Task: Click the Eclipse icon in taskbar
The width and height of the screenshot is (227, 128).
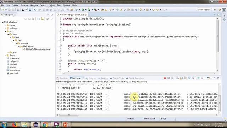Action: (x=35, y=124)
